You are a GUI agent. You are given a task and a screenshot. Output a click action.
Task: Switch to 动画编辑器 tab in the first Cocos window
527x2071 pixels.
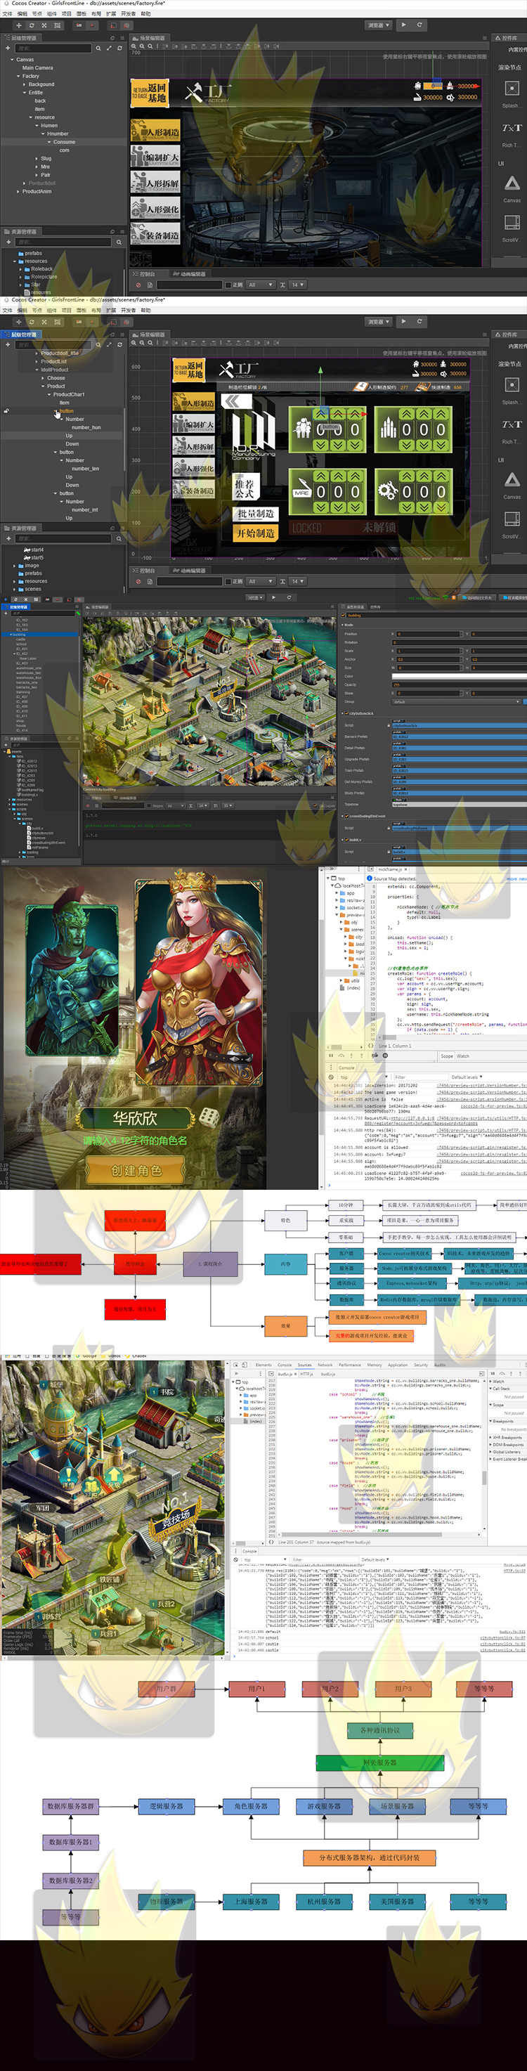189,273
